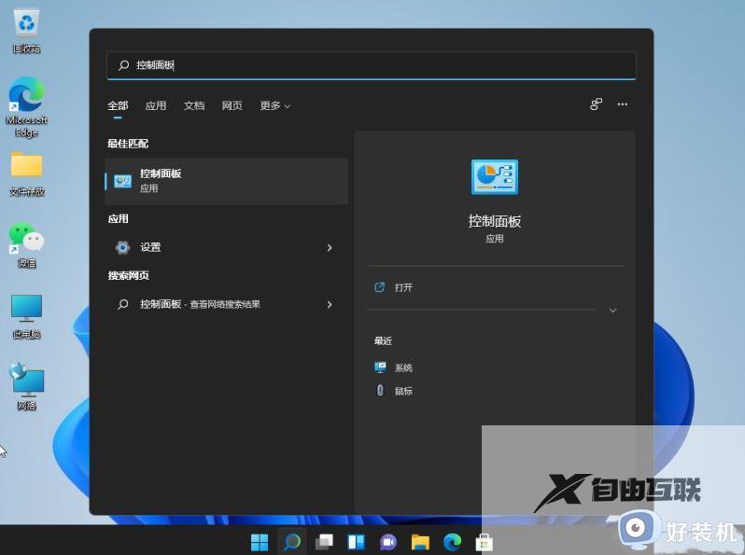Click the 控制面板 title in the preview pane
The image size is (745, 555).
(495, 221)
